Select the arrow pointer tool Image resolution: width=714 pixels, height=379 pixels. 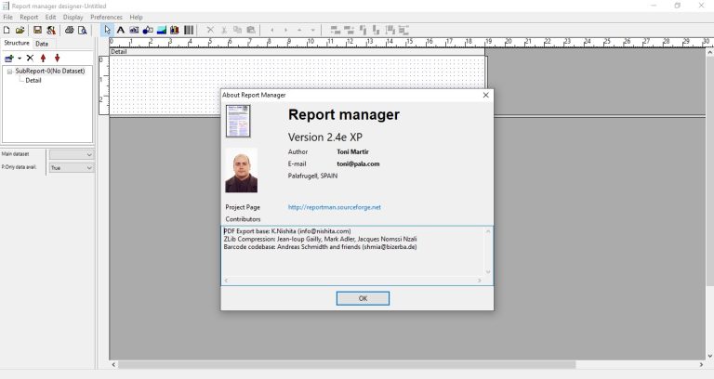pos(108,30)
